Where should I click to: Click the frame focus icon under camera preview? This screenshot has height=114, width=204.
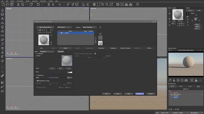(x=192, y=80)
